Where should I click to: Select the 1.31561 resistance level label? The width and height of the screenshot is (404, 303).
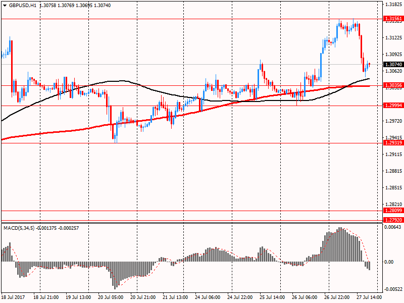tap(393, 19)
